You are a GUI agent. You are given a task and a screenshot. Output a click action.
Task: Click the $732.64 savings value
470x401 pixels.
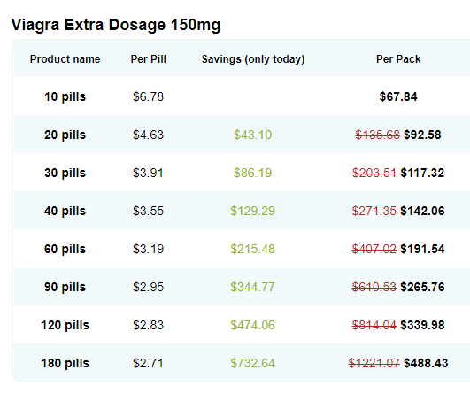(252, 363)
